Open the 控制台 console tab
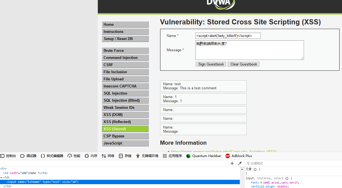The width and height of the screenshot is (342, 188). [x=8, y=156]
